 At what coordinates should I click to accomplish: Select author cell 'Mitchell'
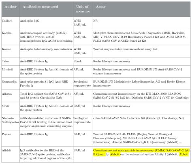(x=11, y=71)
